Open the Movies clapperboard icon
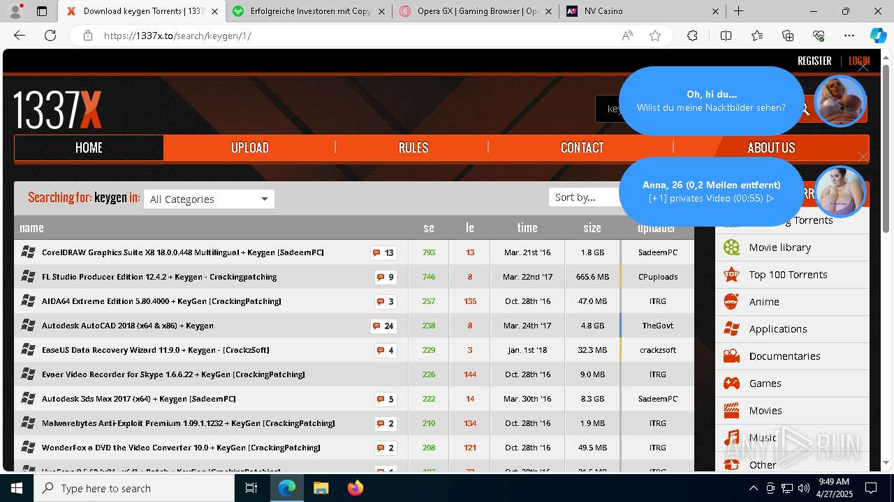 (x=731, y=411)
